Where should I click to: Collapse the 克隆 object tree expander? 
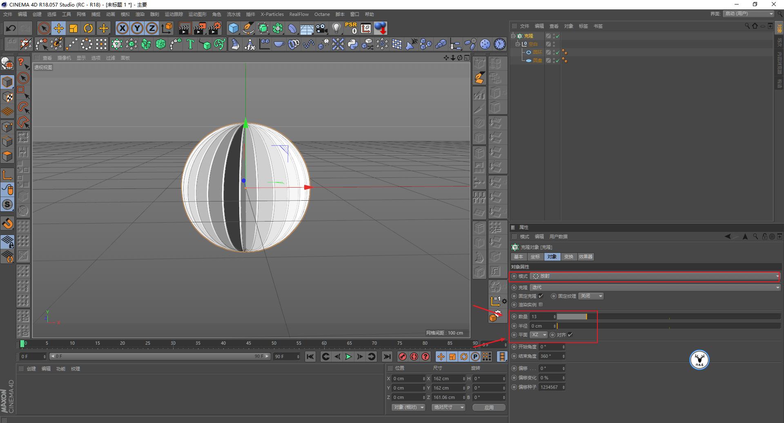(513, 35)
